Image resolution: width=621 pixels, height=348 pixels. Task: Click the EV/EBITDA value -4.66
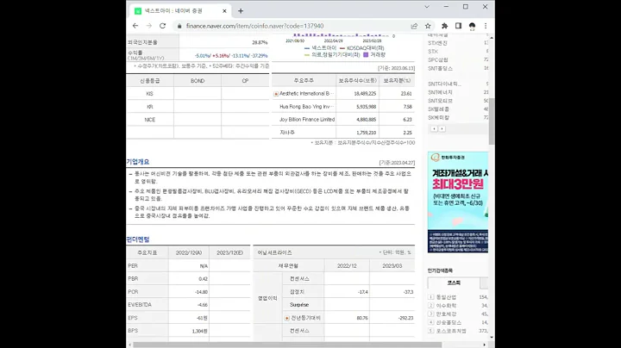pos(203,305)
